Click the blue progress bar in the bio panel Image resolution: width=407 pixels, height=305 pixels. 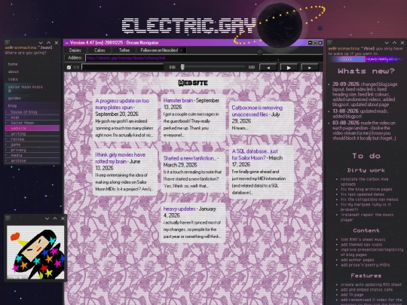[347, 59]
